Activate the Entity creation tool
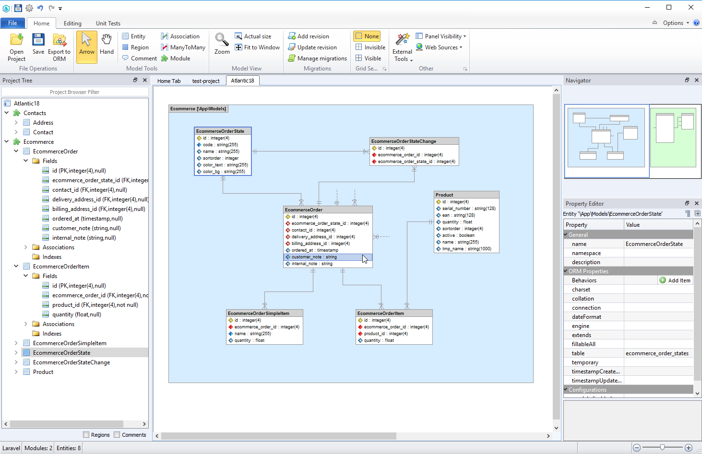The image size is (702, 454). pos(134,36)
